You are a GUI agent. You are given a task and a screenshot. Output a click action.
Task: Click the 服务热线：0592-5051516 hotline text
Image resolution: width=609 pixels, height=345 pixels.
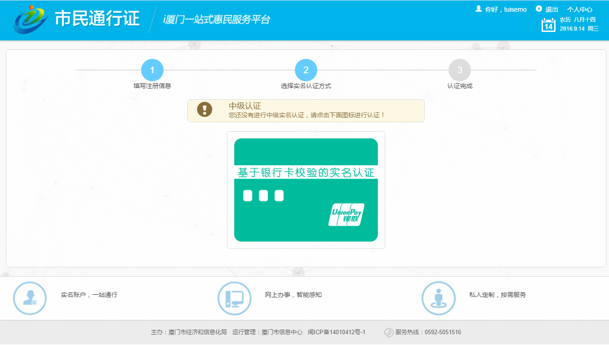(x=428, y=332)
